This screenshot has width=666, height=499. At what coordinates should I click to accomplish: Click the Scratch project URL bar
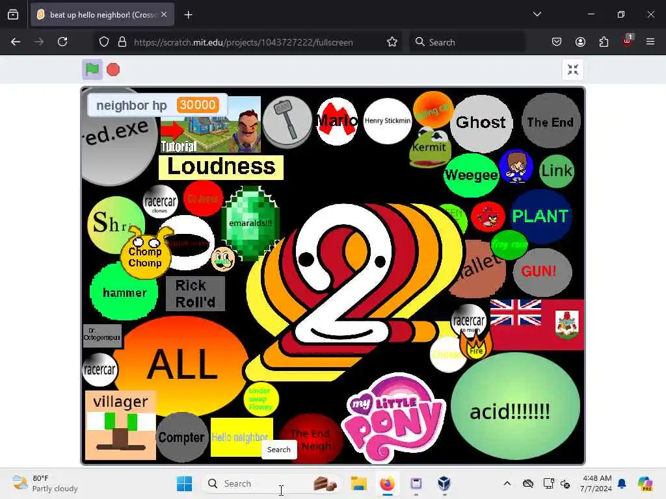tap(243, 42)
